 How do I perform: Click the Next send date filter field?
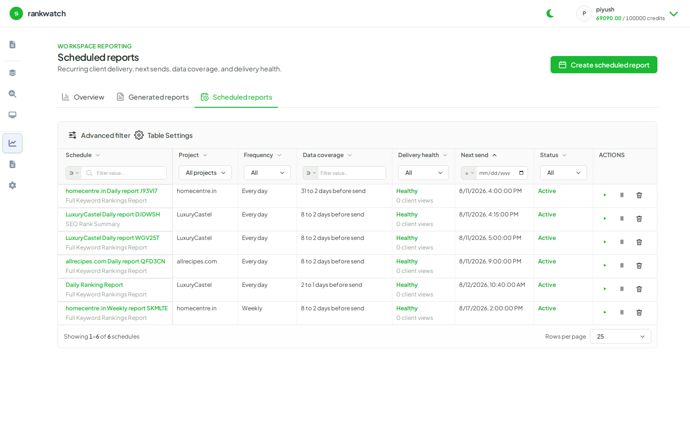pos(502,173)
